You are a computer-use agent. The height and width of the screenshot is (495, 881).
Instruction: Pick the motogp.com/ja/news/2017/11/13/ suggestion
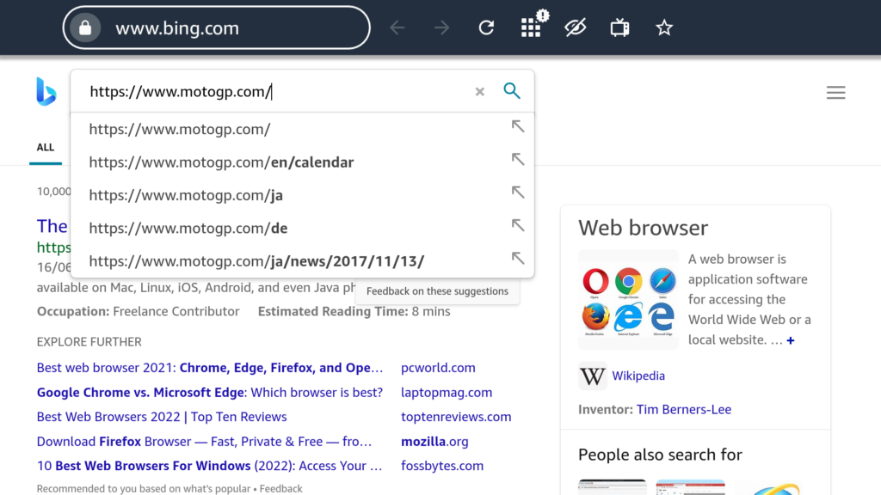[256, 261]
